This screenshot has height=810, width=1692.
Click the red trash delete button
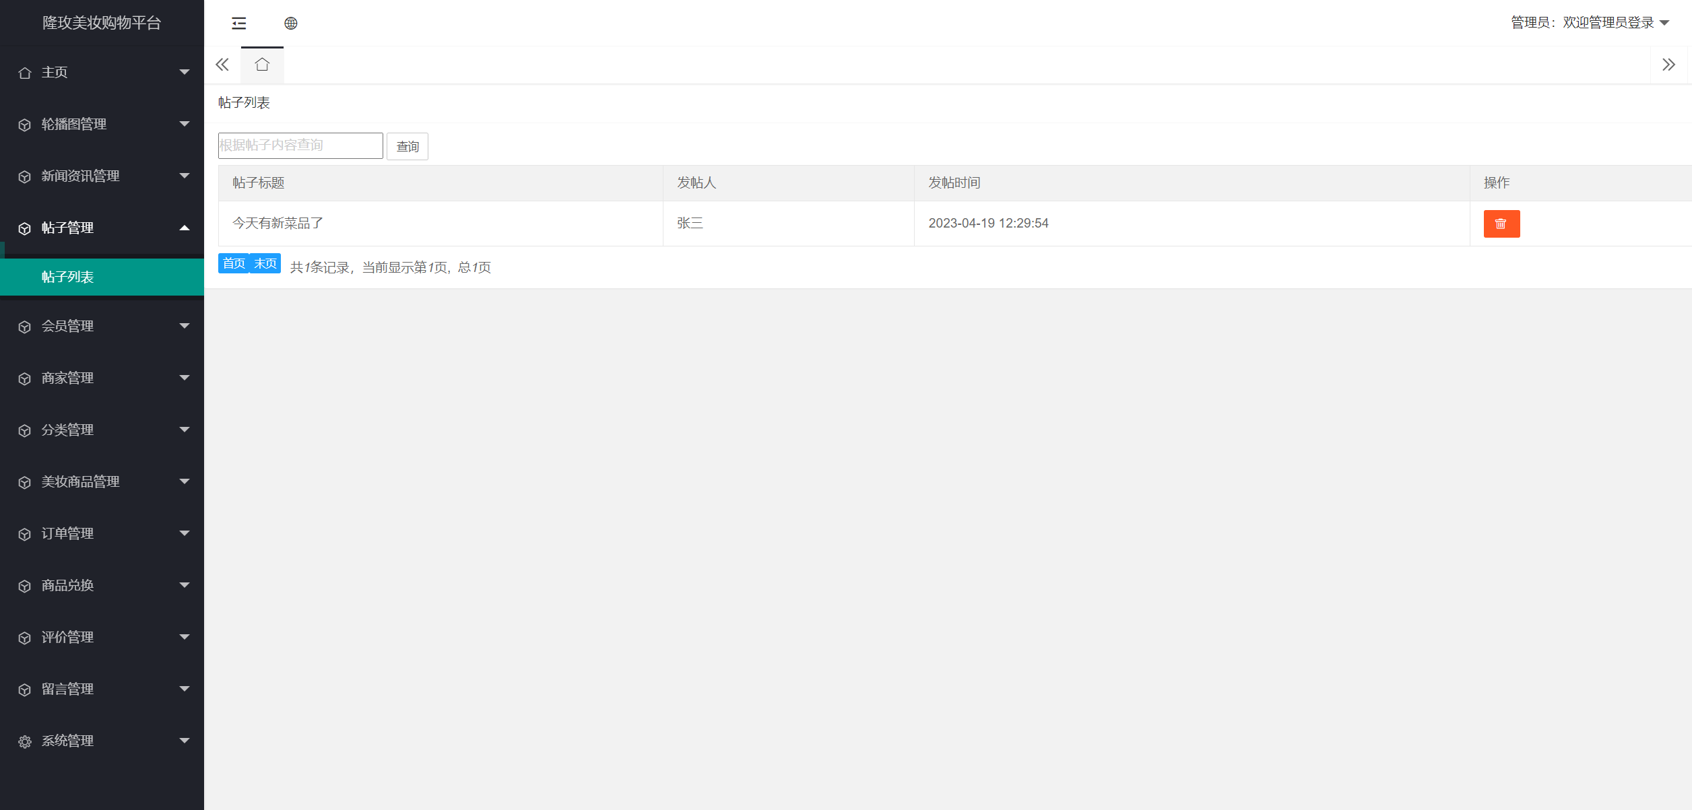[1501, 224]
